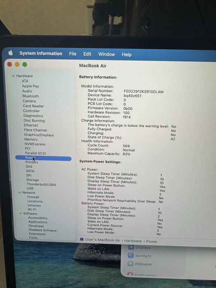
Task: Click the laptop icon in path bar
Action: [82, 239]
